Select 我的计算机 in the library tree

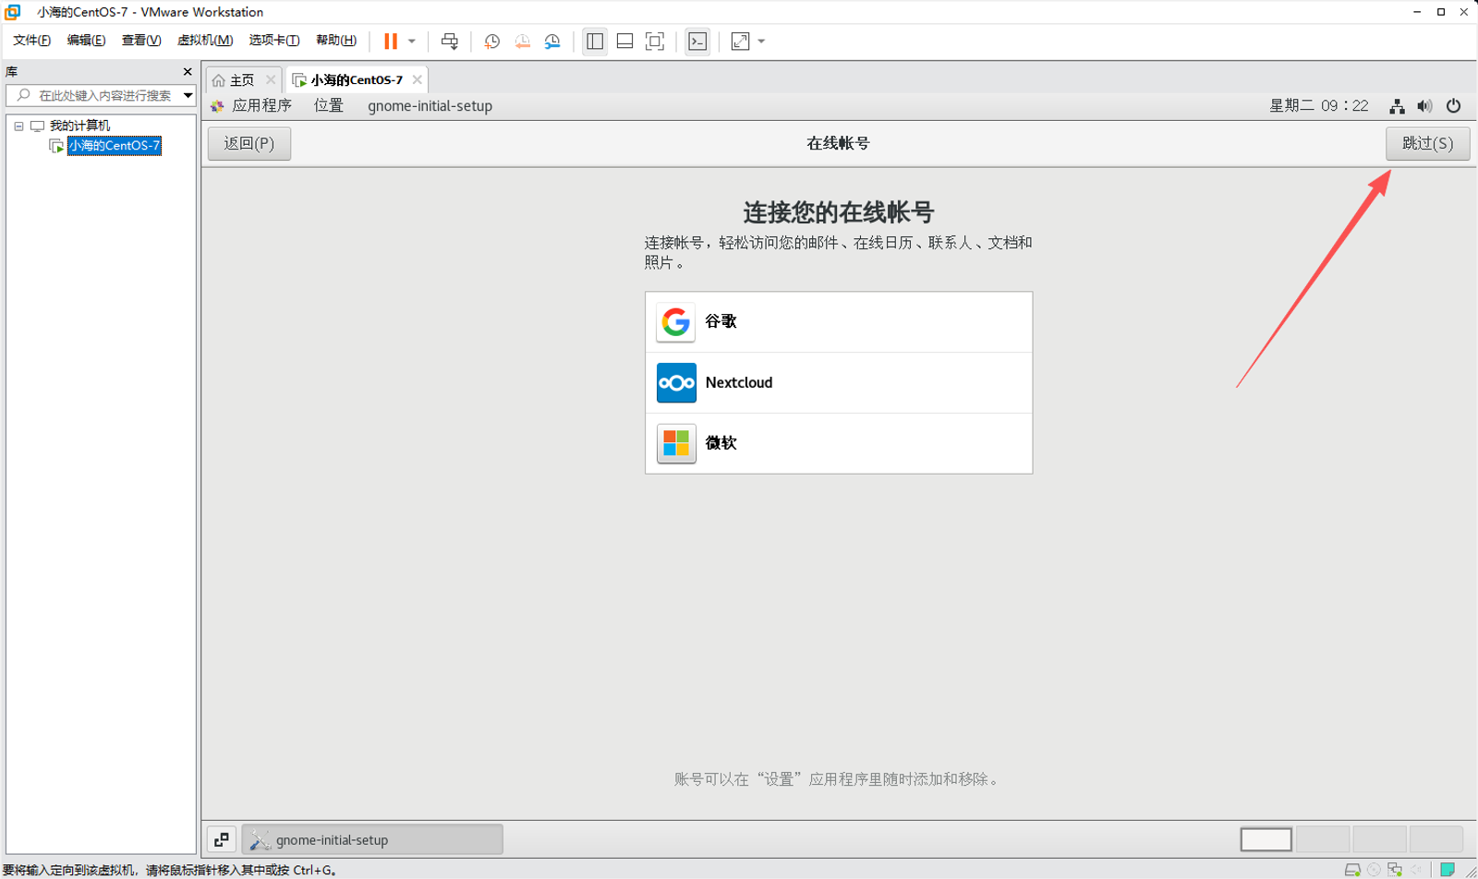point(79,126)
